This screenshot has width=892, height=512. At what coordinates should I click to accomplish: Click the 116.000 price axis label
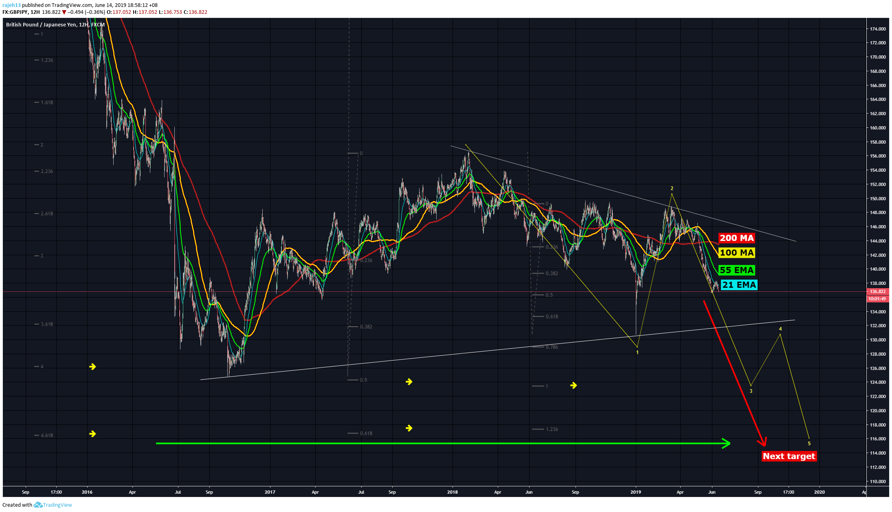coord(878,439)
